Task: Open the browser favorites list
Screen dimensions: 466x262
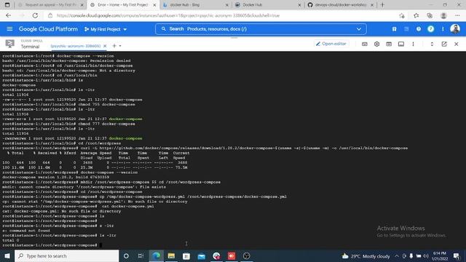Action: tap(416, 15)
